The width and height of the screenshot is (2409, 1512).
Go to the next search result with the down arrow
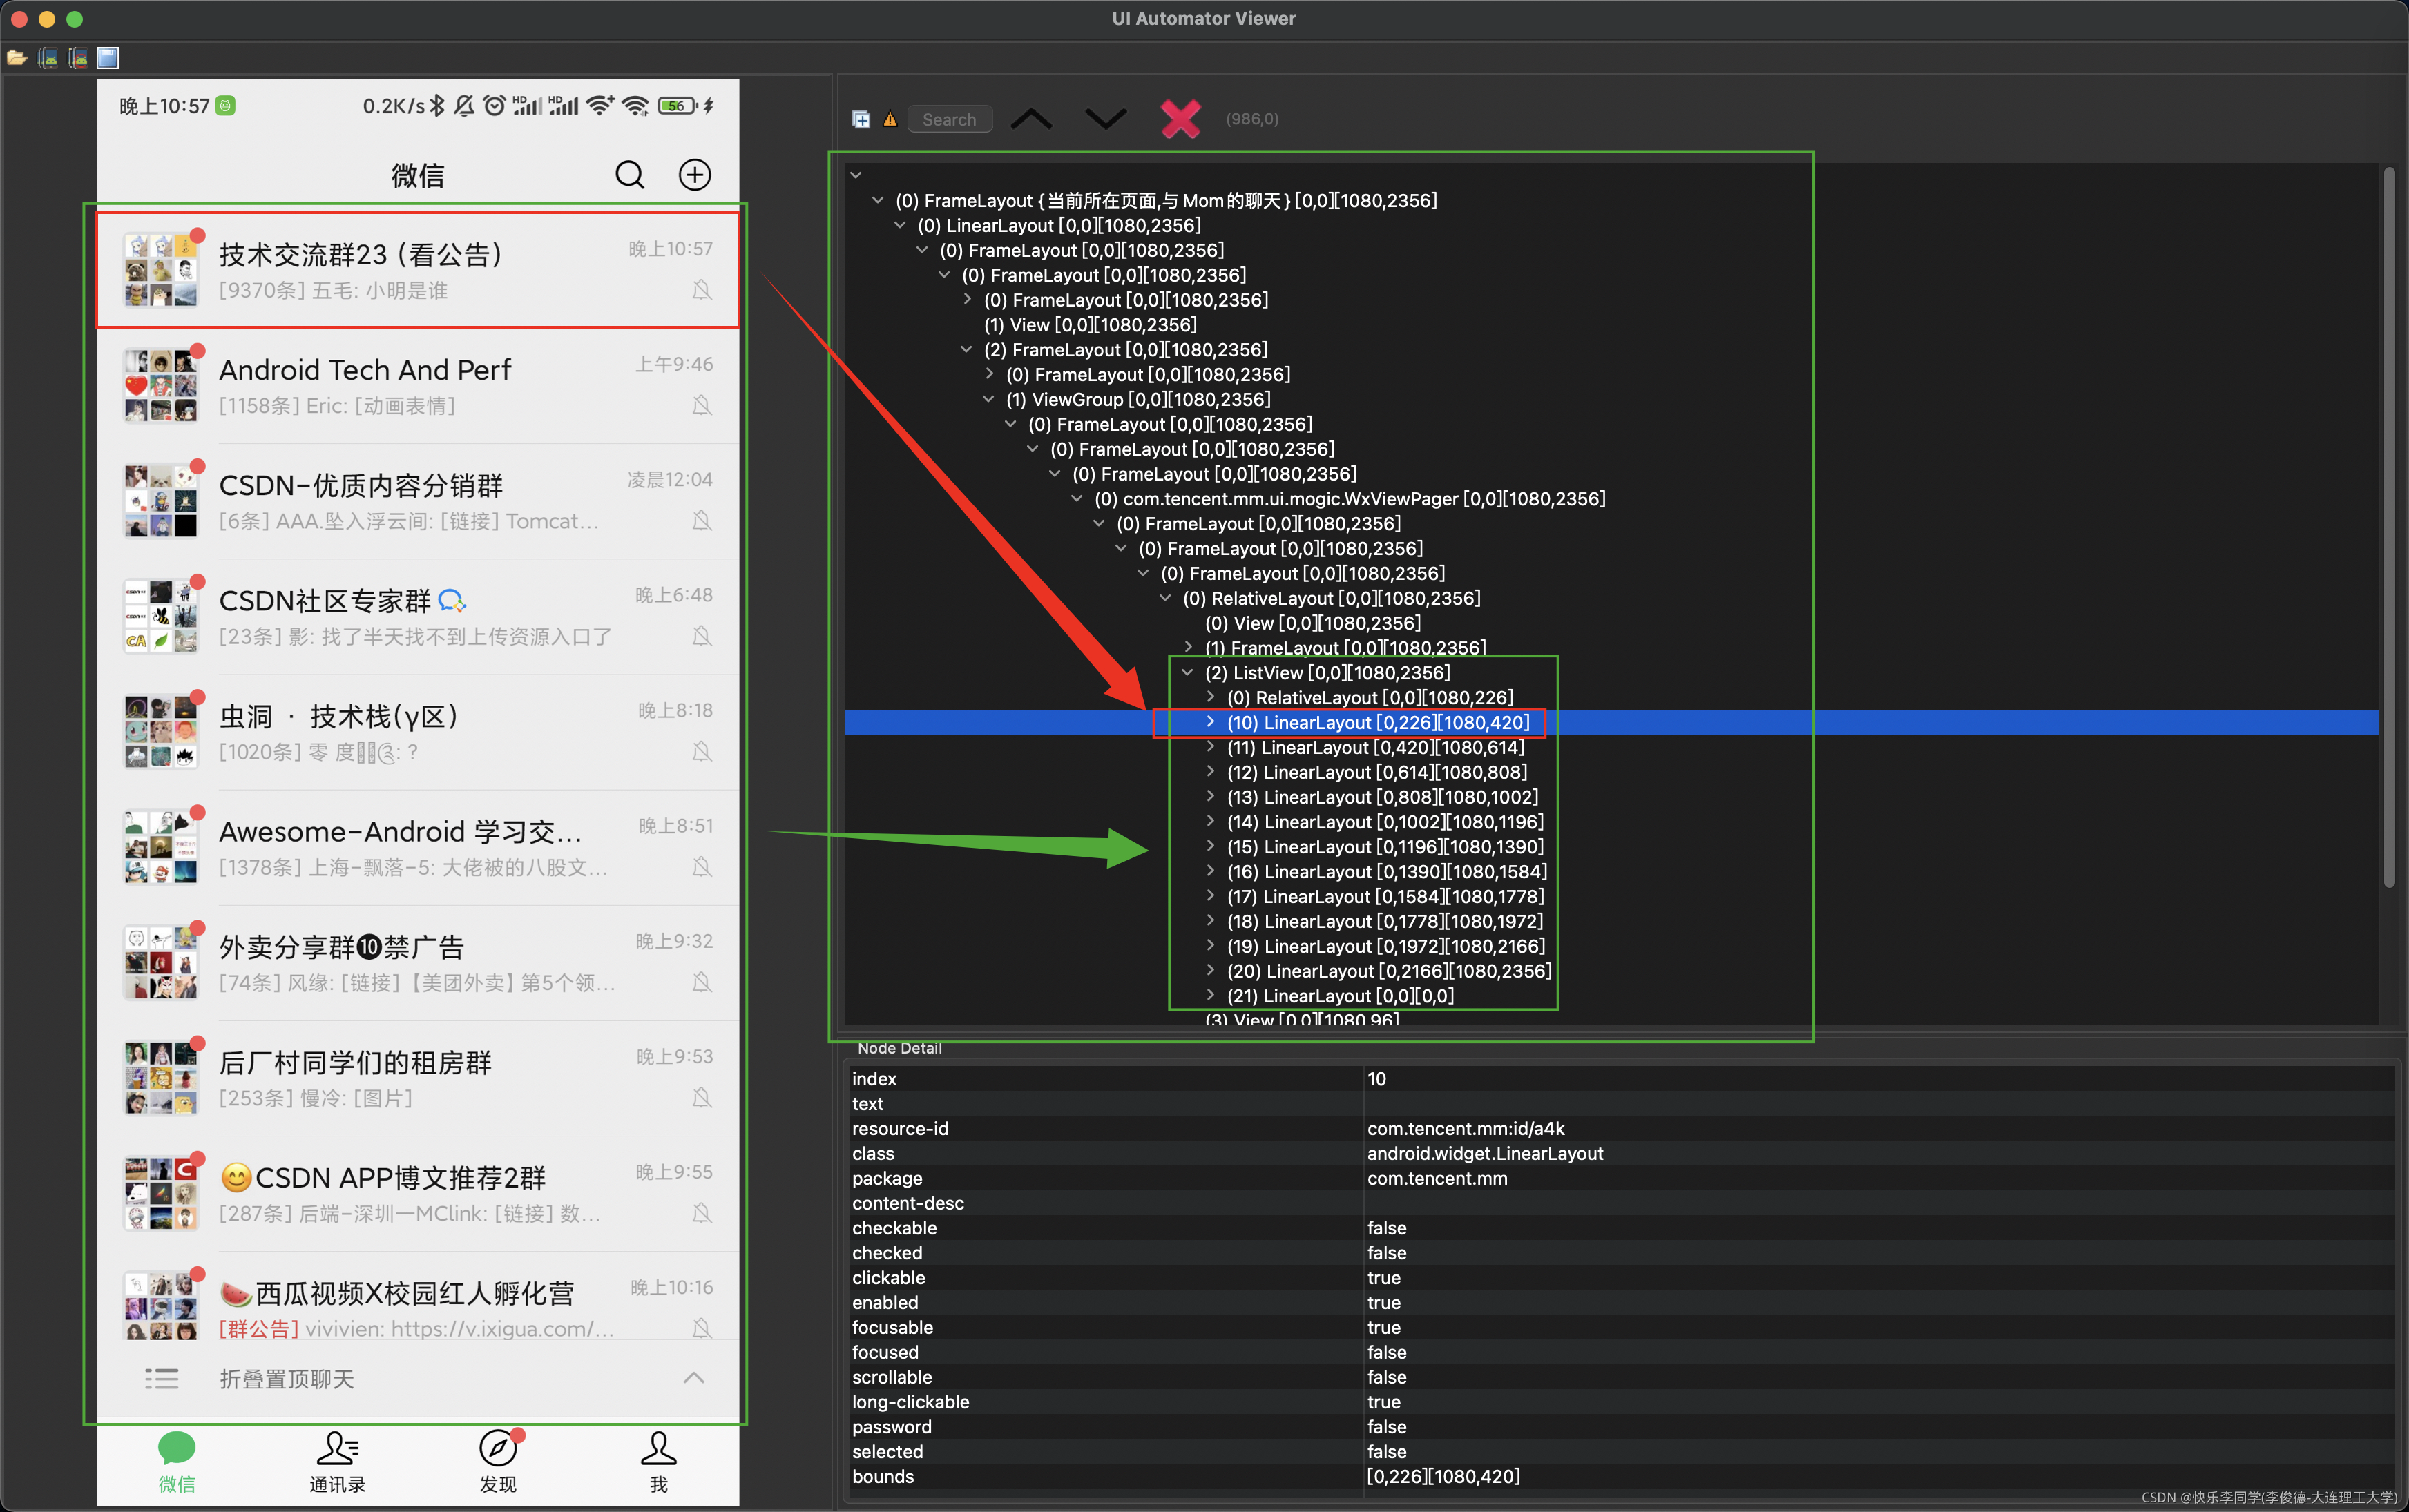[x=1106, y=119]
